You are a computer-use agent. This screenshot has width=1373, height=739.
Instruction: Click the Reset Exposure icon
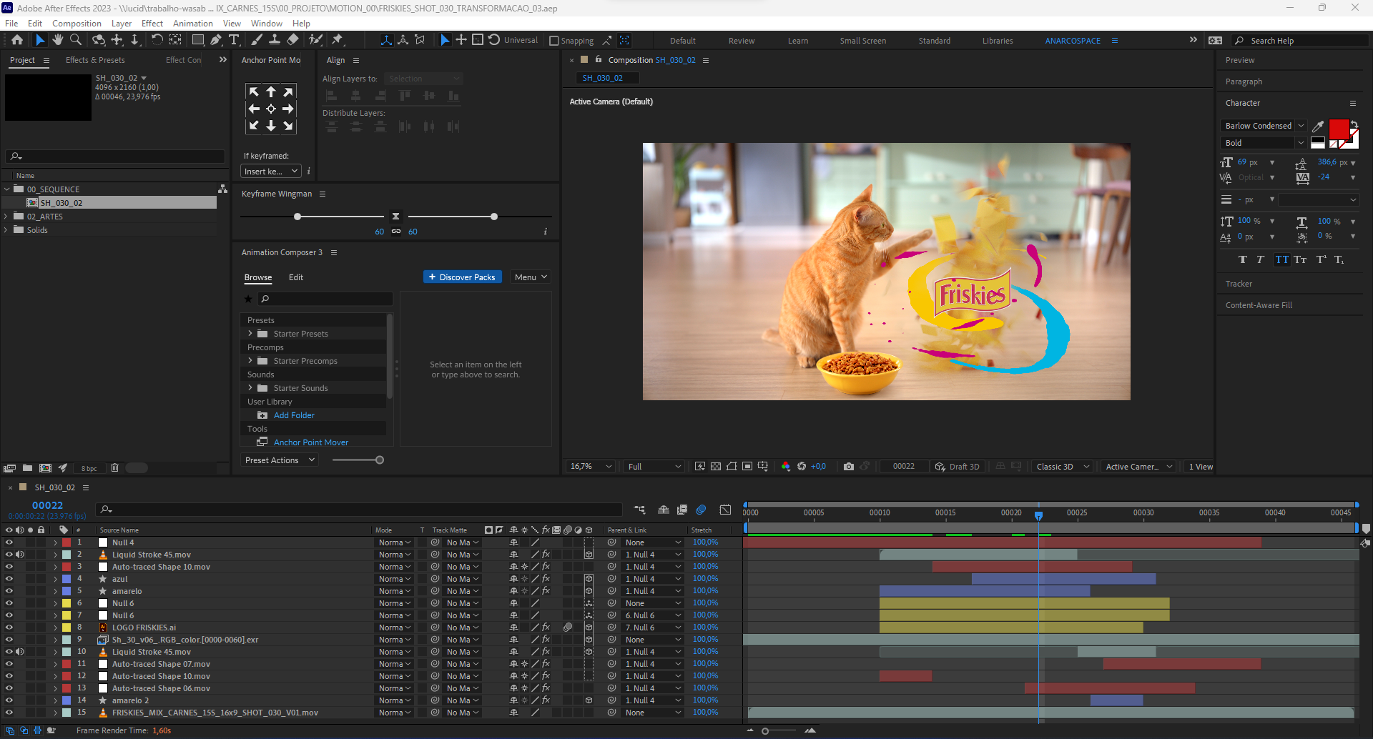pos(802,467)
